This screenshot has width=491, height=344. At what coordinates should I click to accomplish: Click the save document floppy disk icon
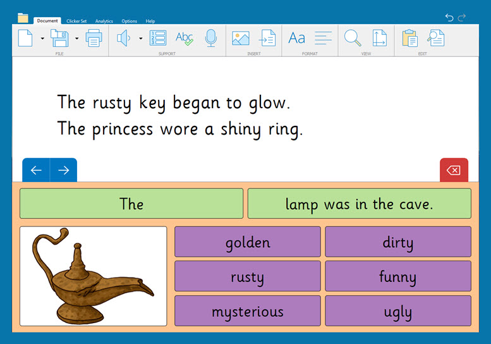[59, 38]
